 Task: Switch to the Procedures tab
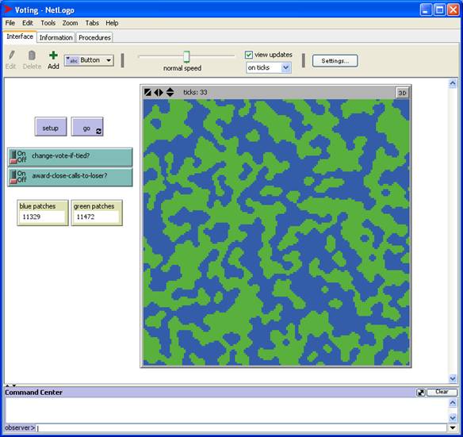94,37
